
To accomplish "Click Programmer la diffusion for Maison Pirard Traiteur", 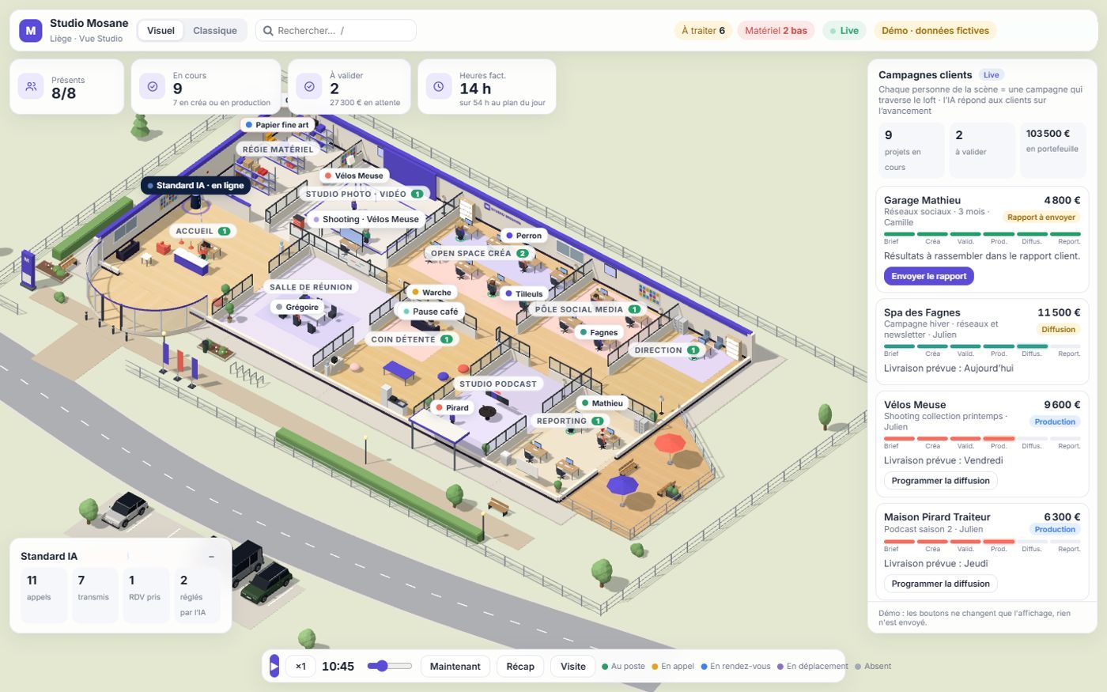I will [x=941, y=584].
